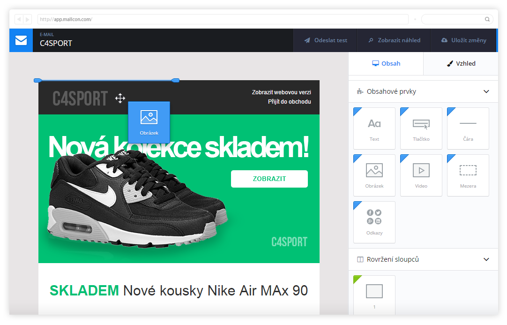
Task: Switch to the Obsah tab
Action: coord(386,63)
